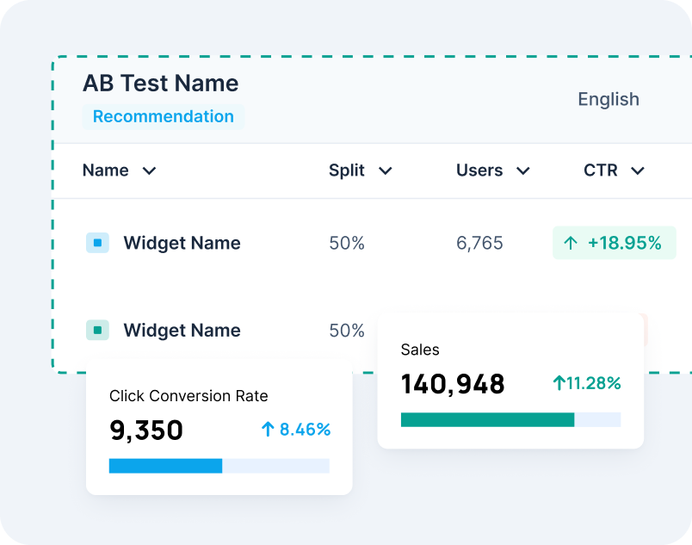Screen dimensions: 692x545
Task: Select the Recommendation tag
Action: coord(164,116)
